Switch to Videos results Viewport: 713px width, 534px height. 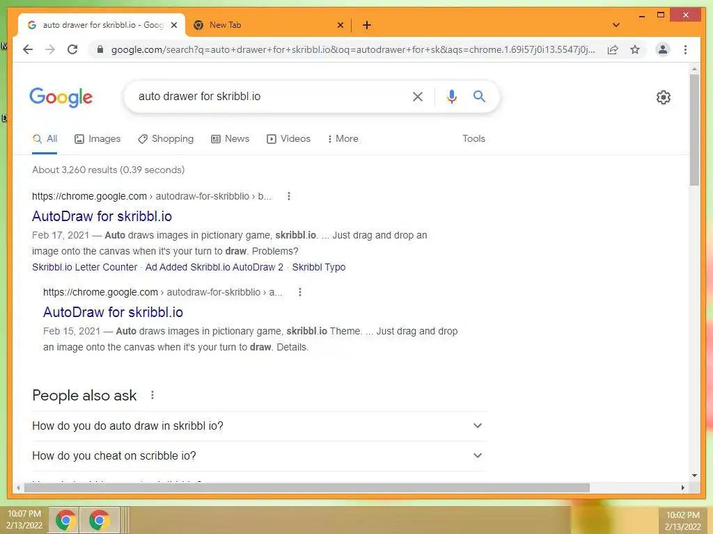coord(288,139)
